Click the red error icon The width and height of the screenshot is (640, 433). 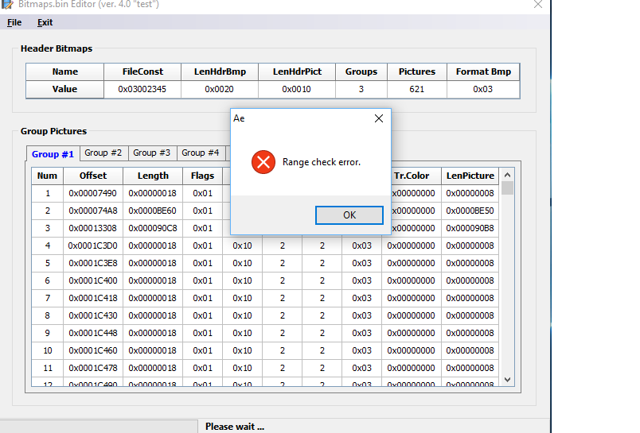coord(262,162)
